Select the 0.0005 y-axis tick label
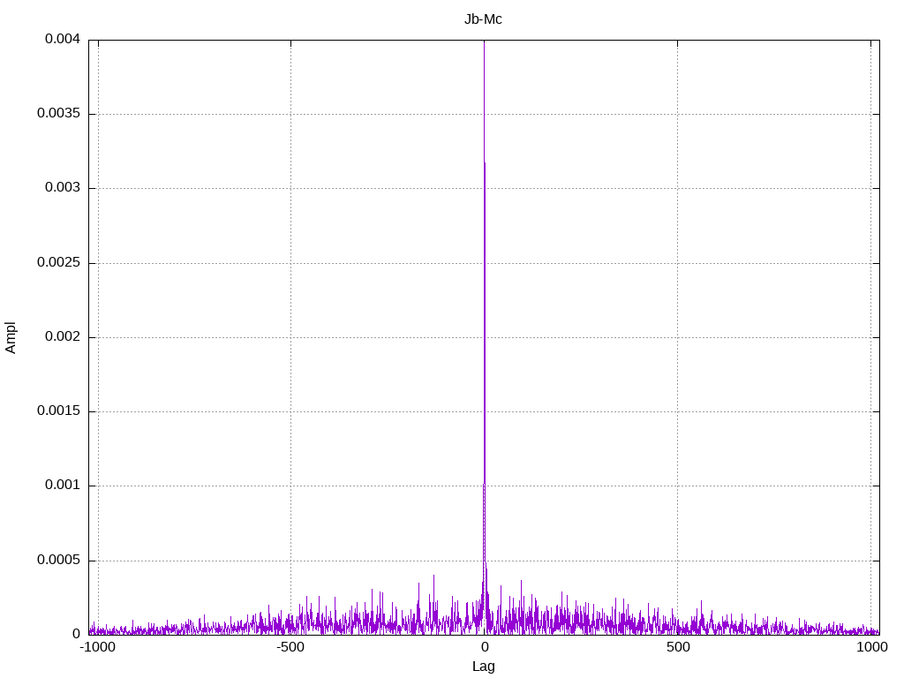The width and height of the screenshot is (904, 678). coord(59,561)
